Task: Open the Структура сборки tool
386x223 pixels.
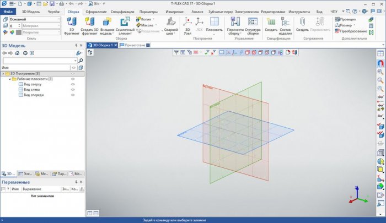Action: click(253, 22)
